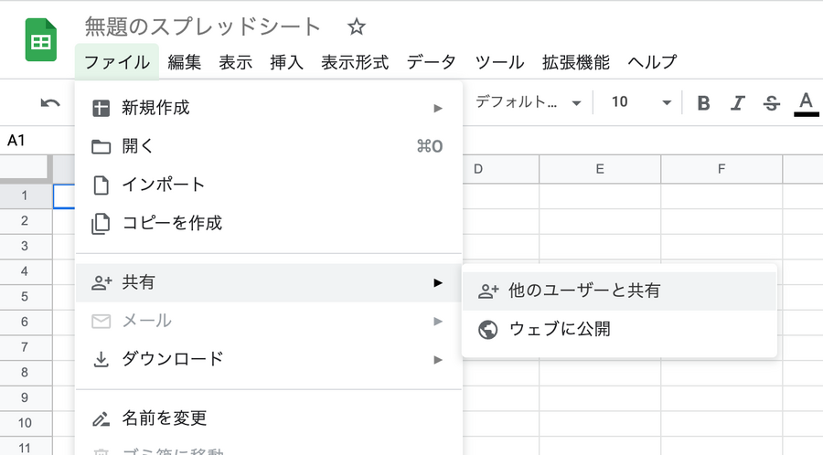
Task: Toggle bold formatting
Action: [x=703, y=102]
